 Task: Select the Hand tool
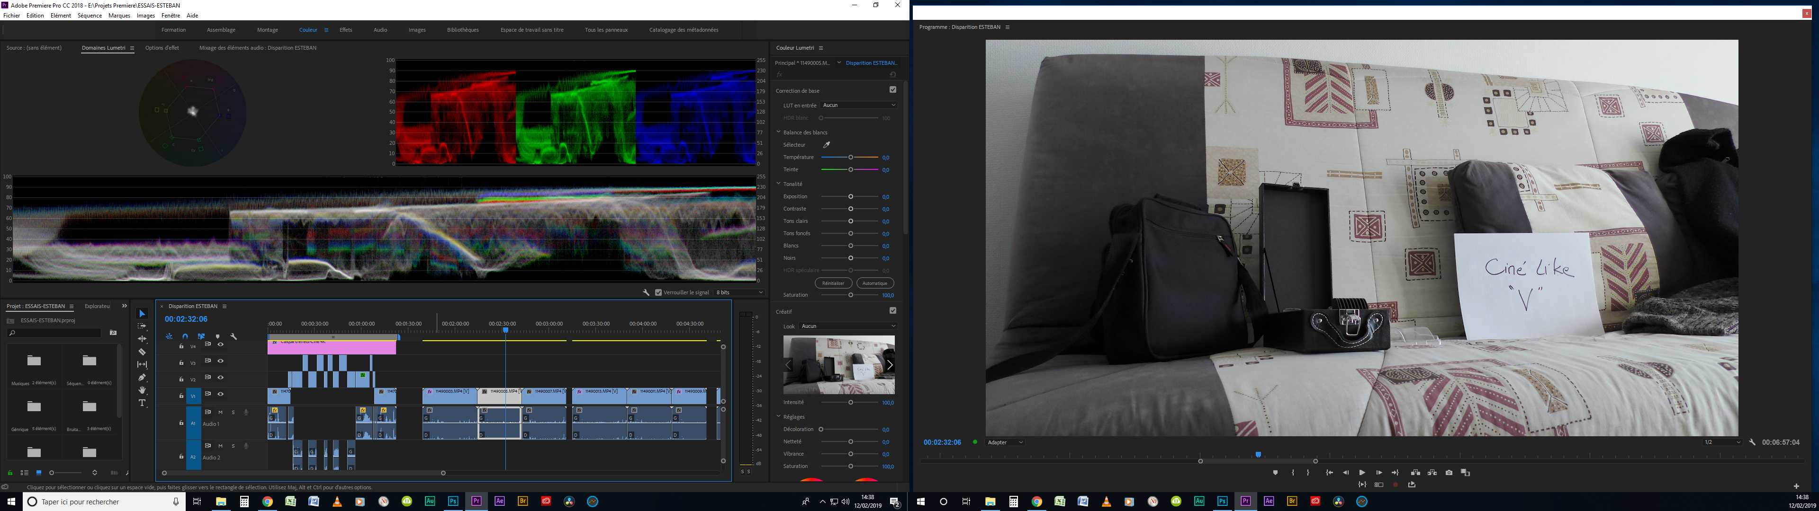tap(142, 390)
